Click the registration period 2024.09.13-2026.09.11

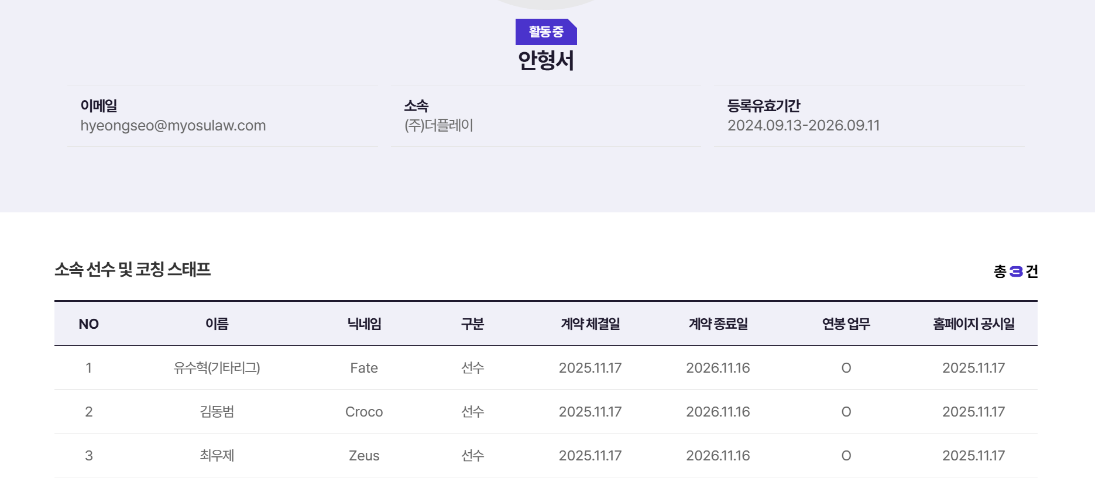click(x=803, y=126)
